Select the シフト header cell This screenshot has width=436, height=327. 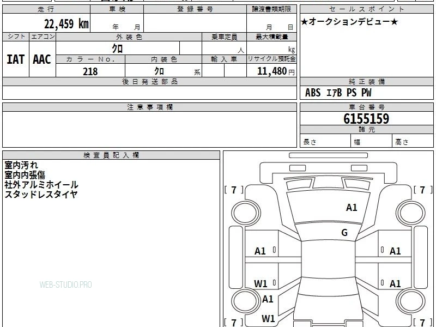click(16, 37)
